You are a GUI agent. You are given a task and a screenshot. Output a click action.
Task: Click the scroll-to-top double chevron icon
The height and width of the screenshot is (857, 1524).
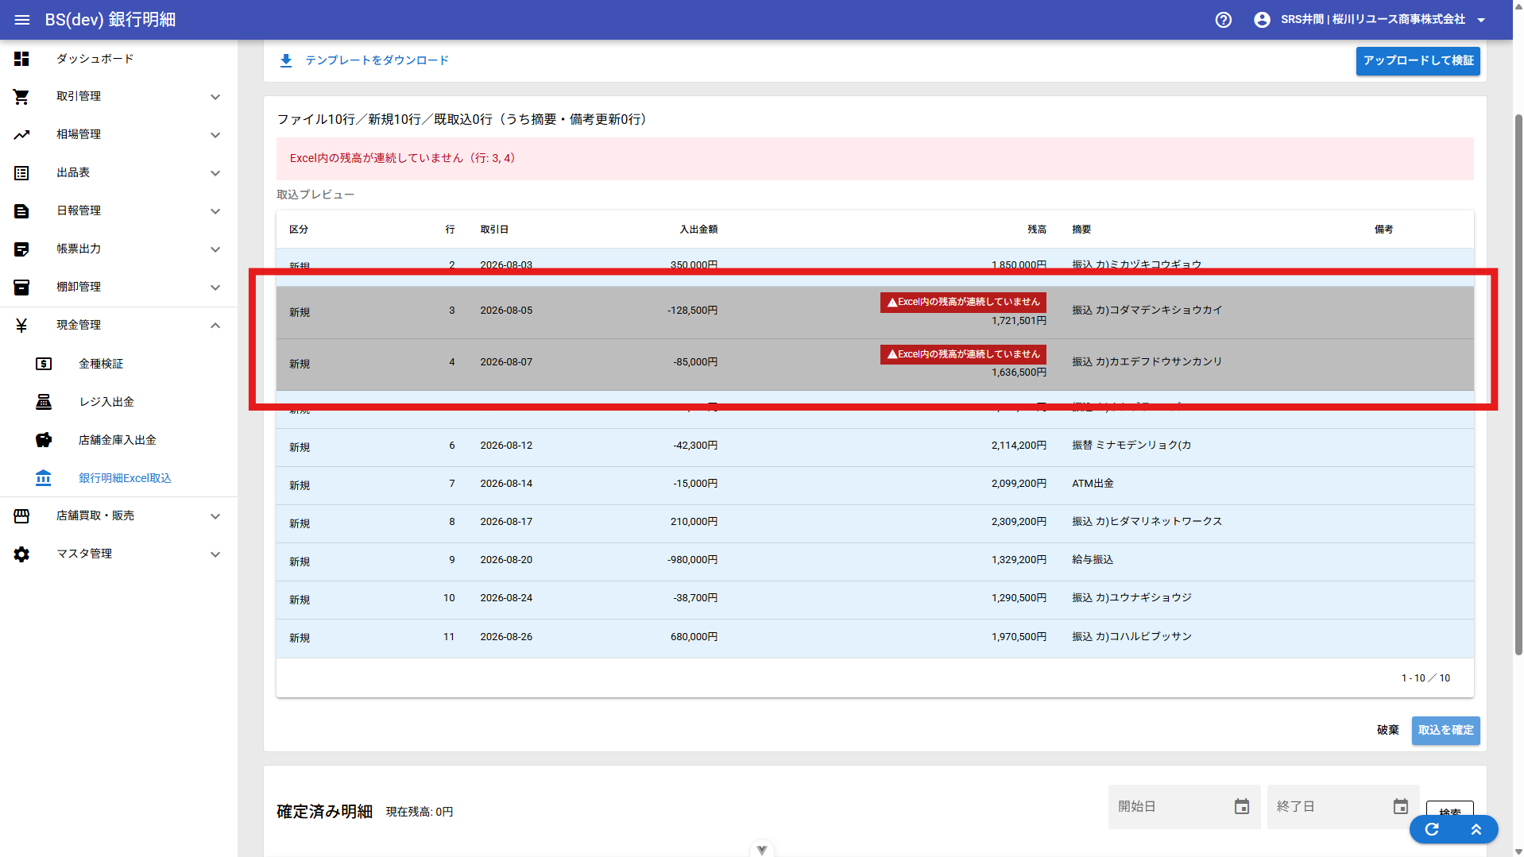click(x=1476, y=829)
